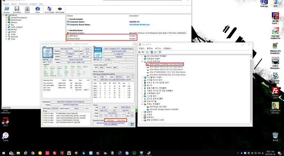Viewport: 284px width, 156px height.
Task: Select the Audio tree item
Action: coord(13,34)
